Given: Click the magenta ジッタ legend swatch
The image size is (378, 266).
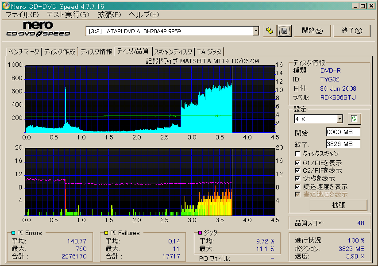Looking at the screenshot, I should [x=200, y=233].
